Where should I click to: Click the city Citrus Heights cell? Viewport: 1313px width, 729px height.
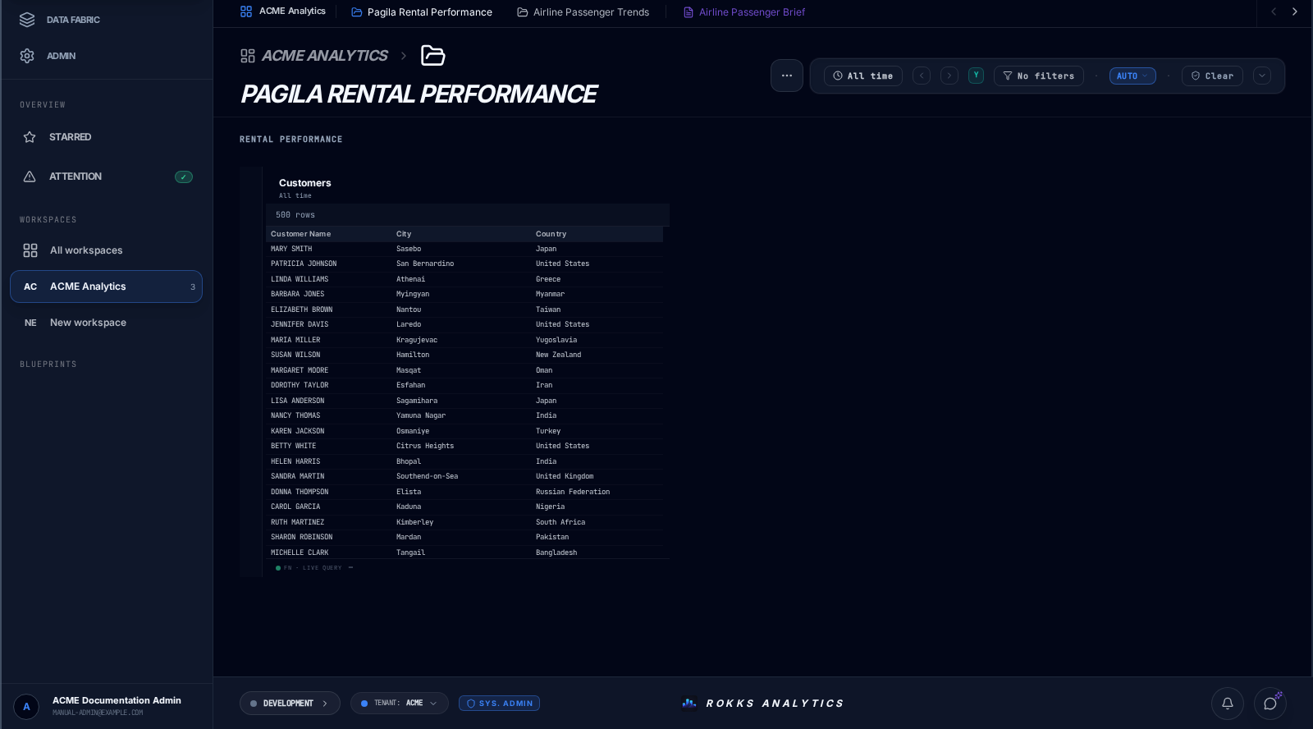tap(425, 446)
